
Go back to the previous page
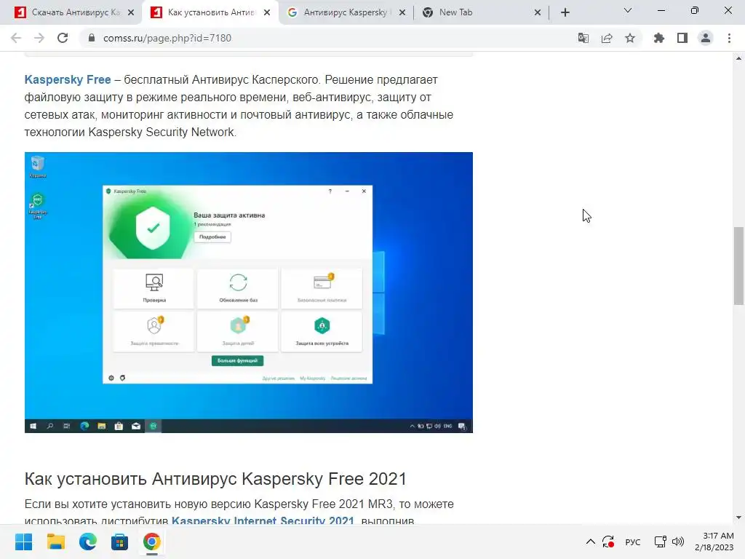[16, 38]
